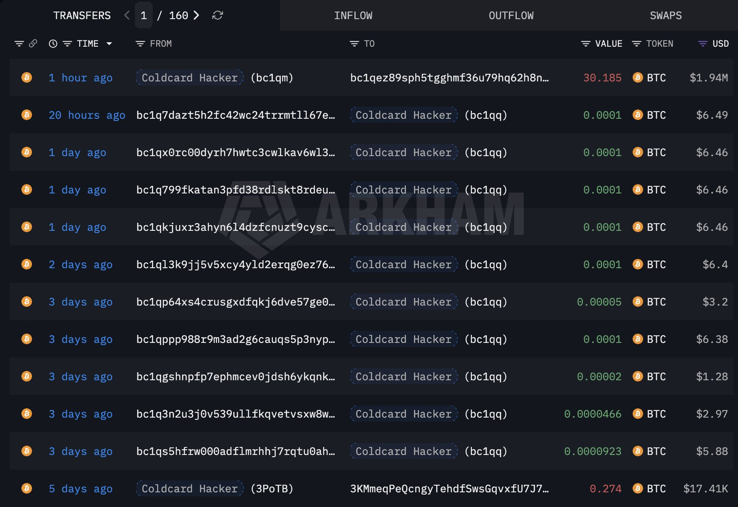The height and width of the screenshot is (507, 738).
Task: Open the USD column filter
Action: tap(703, 44)
